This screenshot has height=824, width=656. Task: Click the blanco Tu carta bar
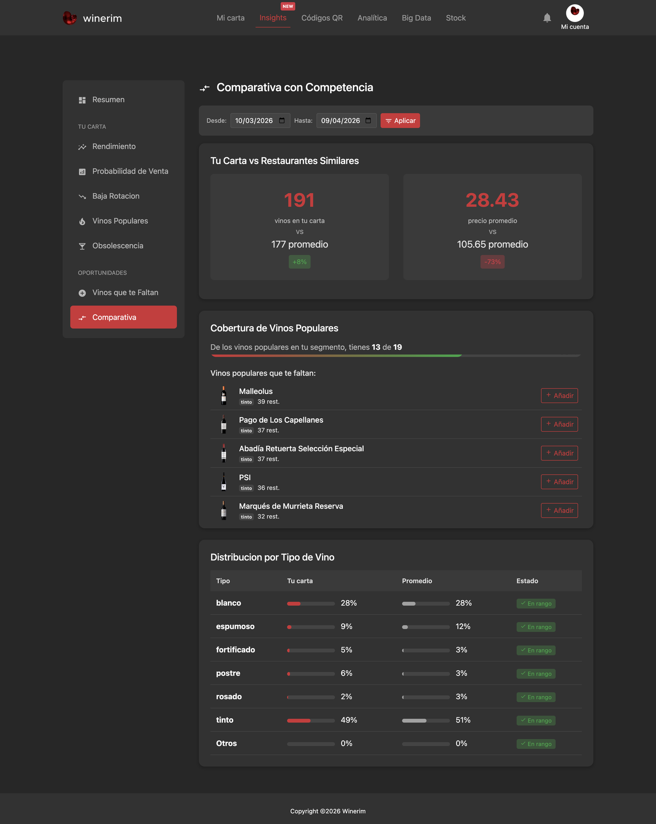pos(311,603)
